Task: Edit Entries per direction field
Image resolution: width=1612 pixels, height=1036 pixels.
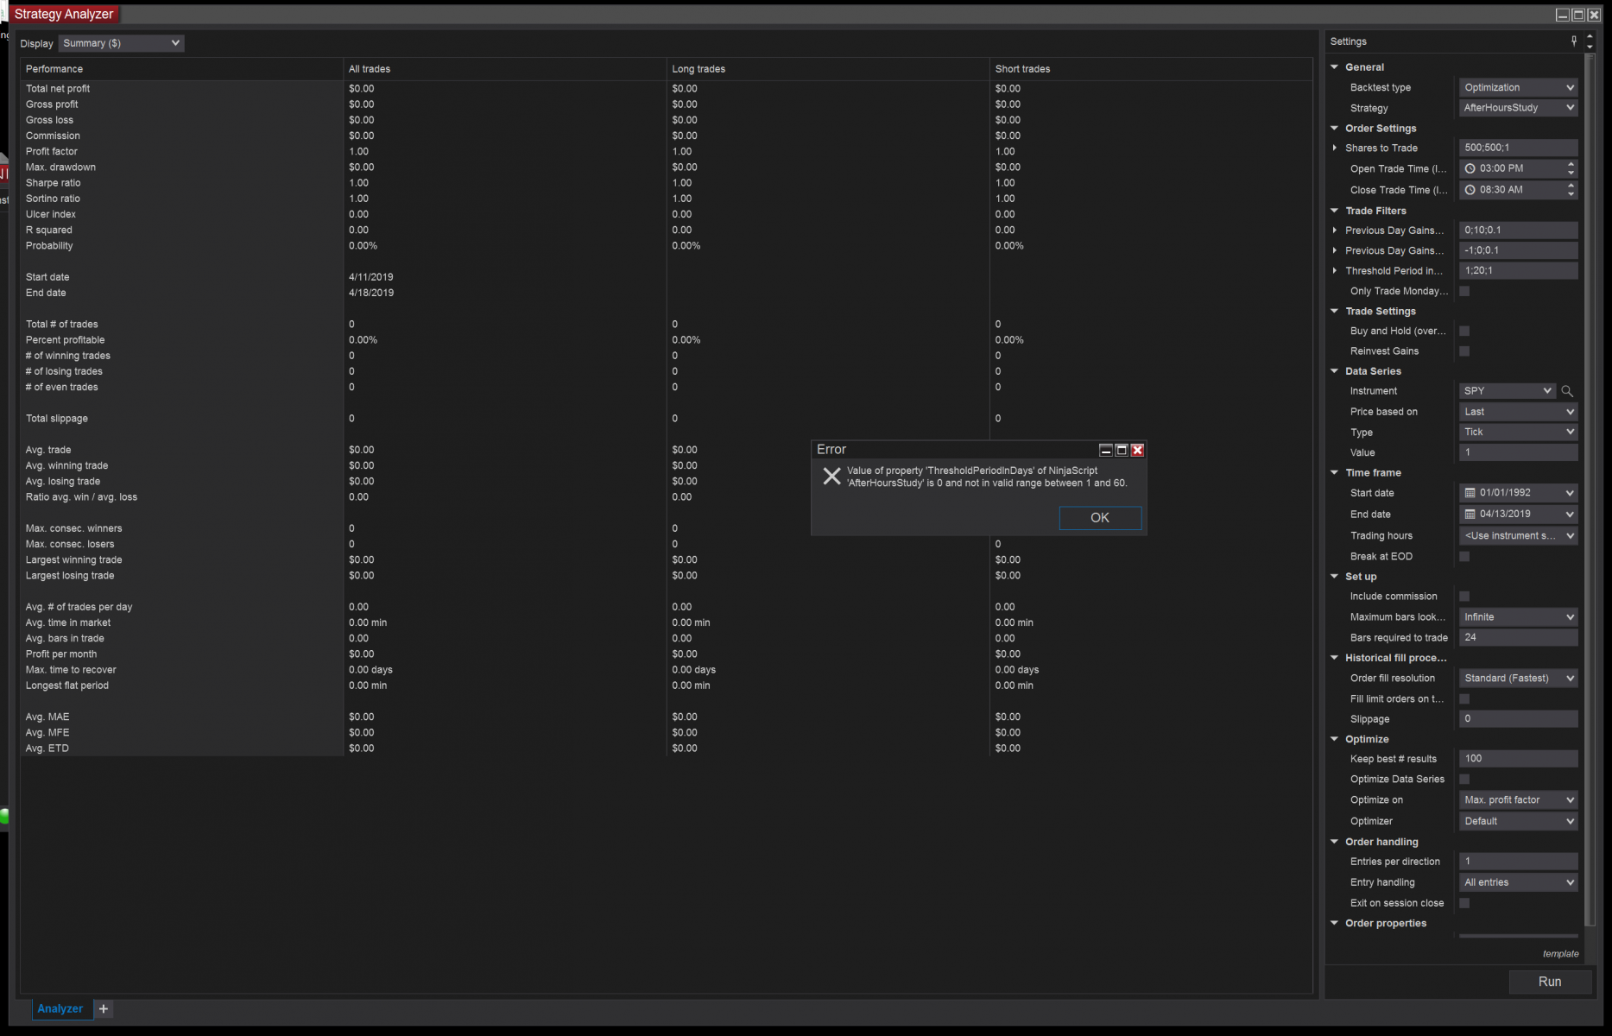Action: (1518, 862)
